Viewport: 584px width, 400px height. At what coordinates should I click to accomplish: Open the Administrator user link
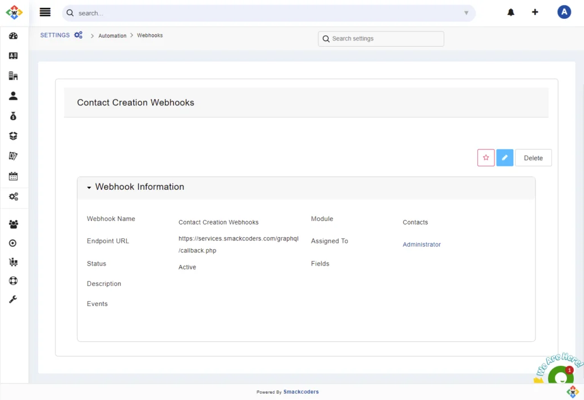coord(421,244)
